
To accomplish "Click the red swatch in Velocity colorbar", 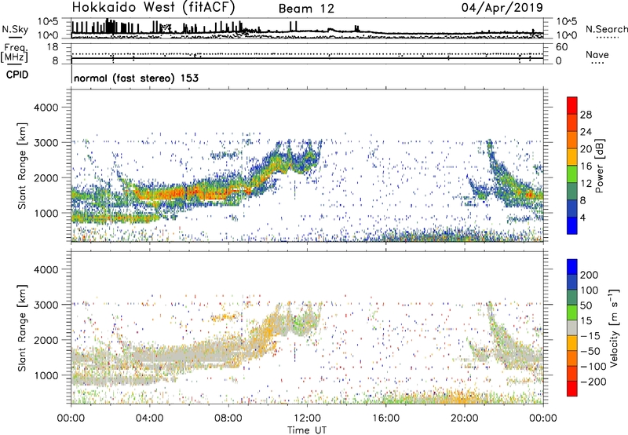I will [572, 389].
